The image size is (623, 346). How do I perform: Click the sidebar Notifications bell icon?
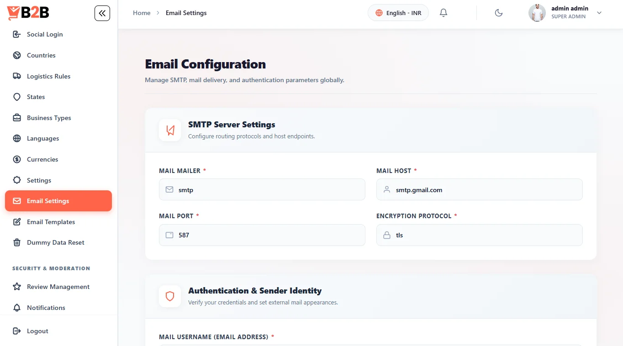(x=17, y=308)
